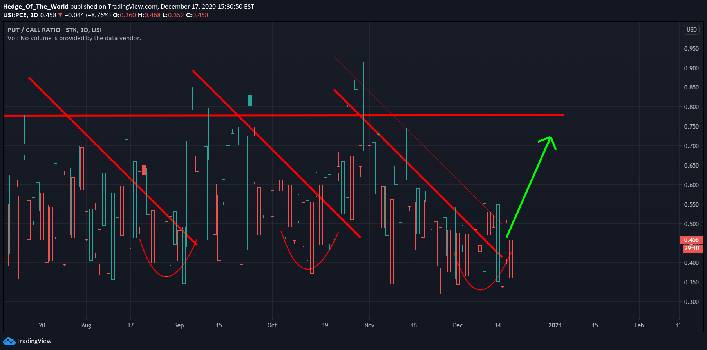Click the H:0.468 high value
The image size is (707, 350).
pyautogui.click(x=149, y=15)
